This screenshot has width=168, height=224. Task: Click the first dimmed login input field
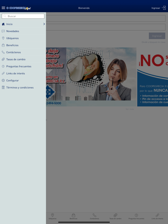(106, 18)
